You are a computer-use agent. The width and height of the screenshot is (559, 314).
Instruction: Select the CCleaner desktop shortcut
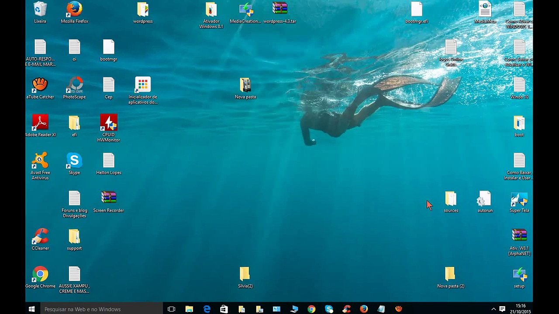pyautogui.click(x=40, y=239)
